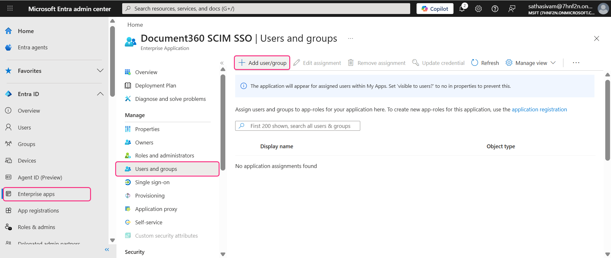Collapse the Entra ID section
The height and width of the screenshot is (258, 611).
(x=100, y=94)
